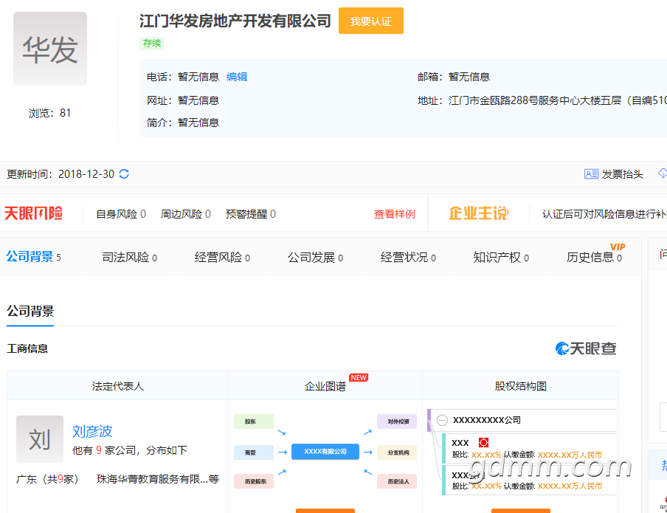This screenshot has height=513, width=667.
Task: Click the 我要认证 button
Action: click(371, 21)
